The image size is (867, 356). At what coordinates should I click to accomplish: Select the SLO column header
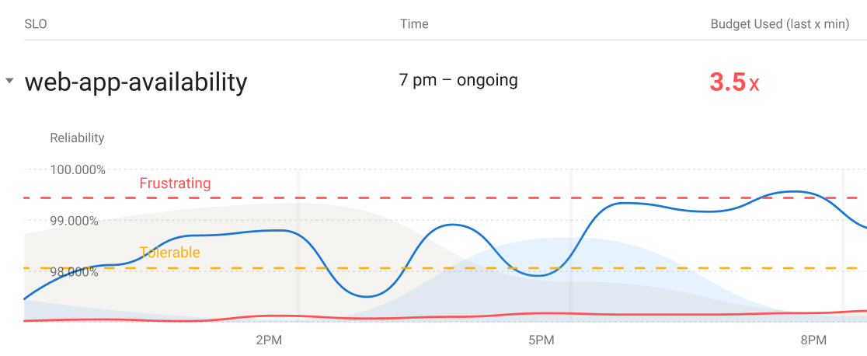click(x=36, y=24)
